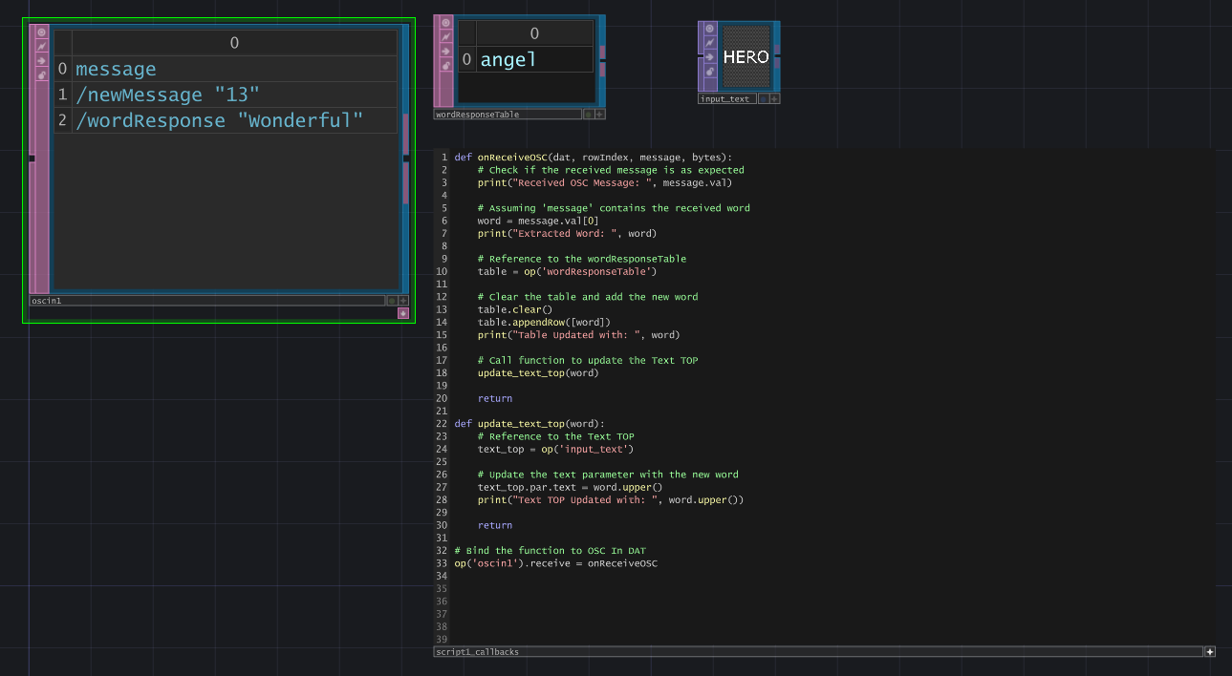The width and height of the screenshot is (1232, 676).
Task: Lock the input_text TOP node
Action: 710,72
